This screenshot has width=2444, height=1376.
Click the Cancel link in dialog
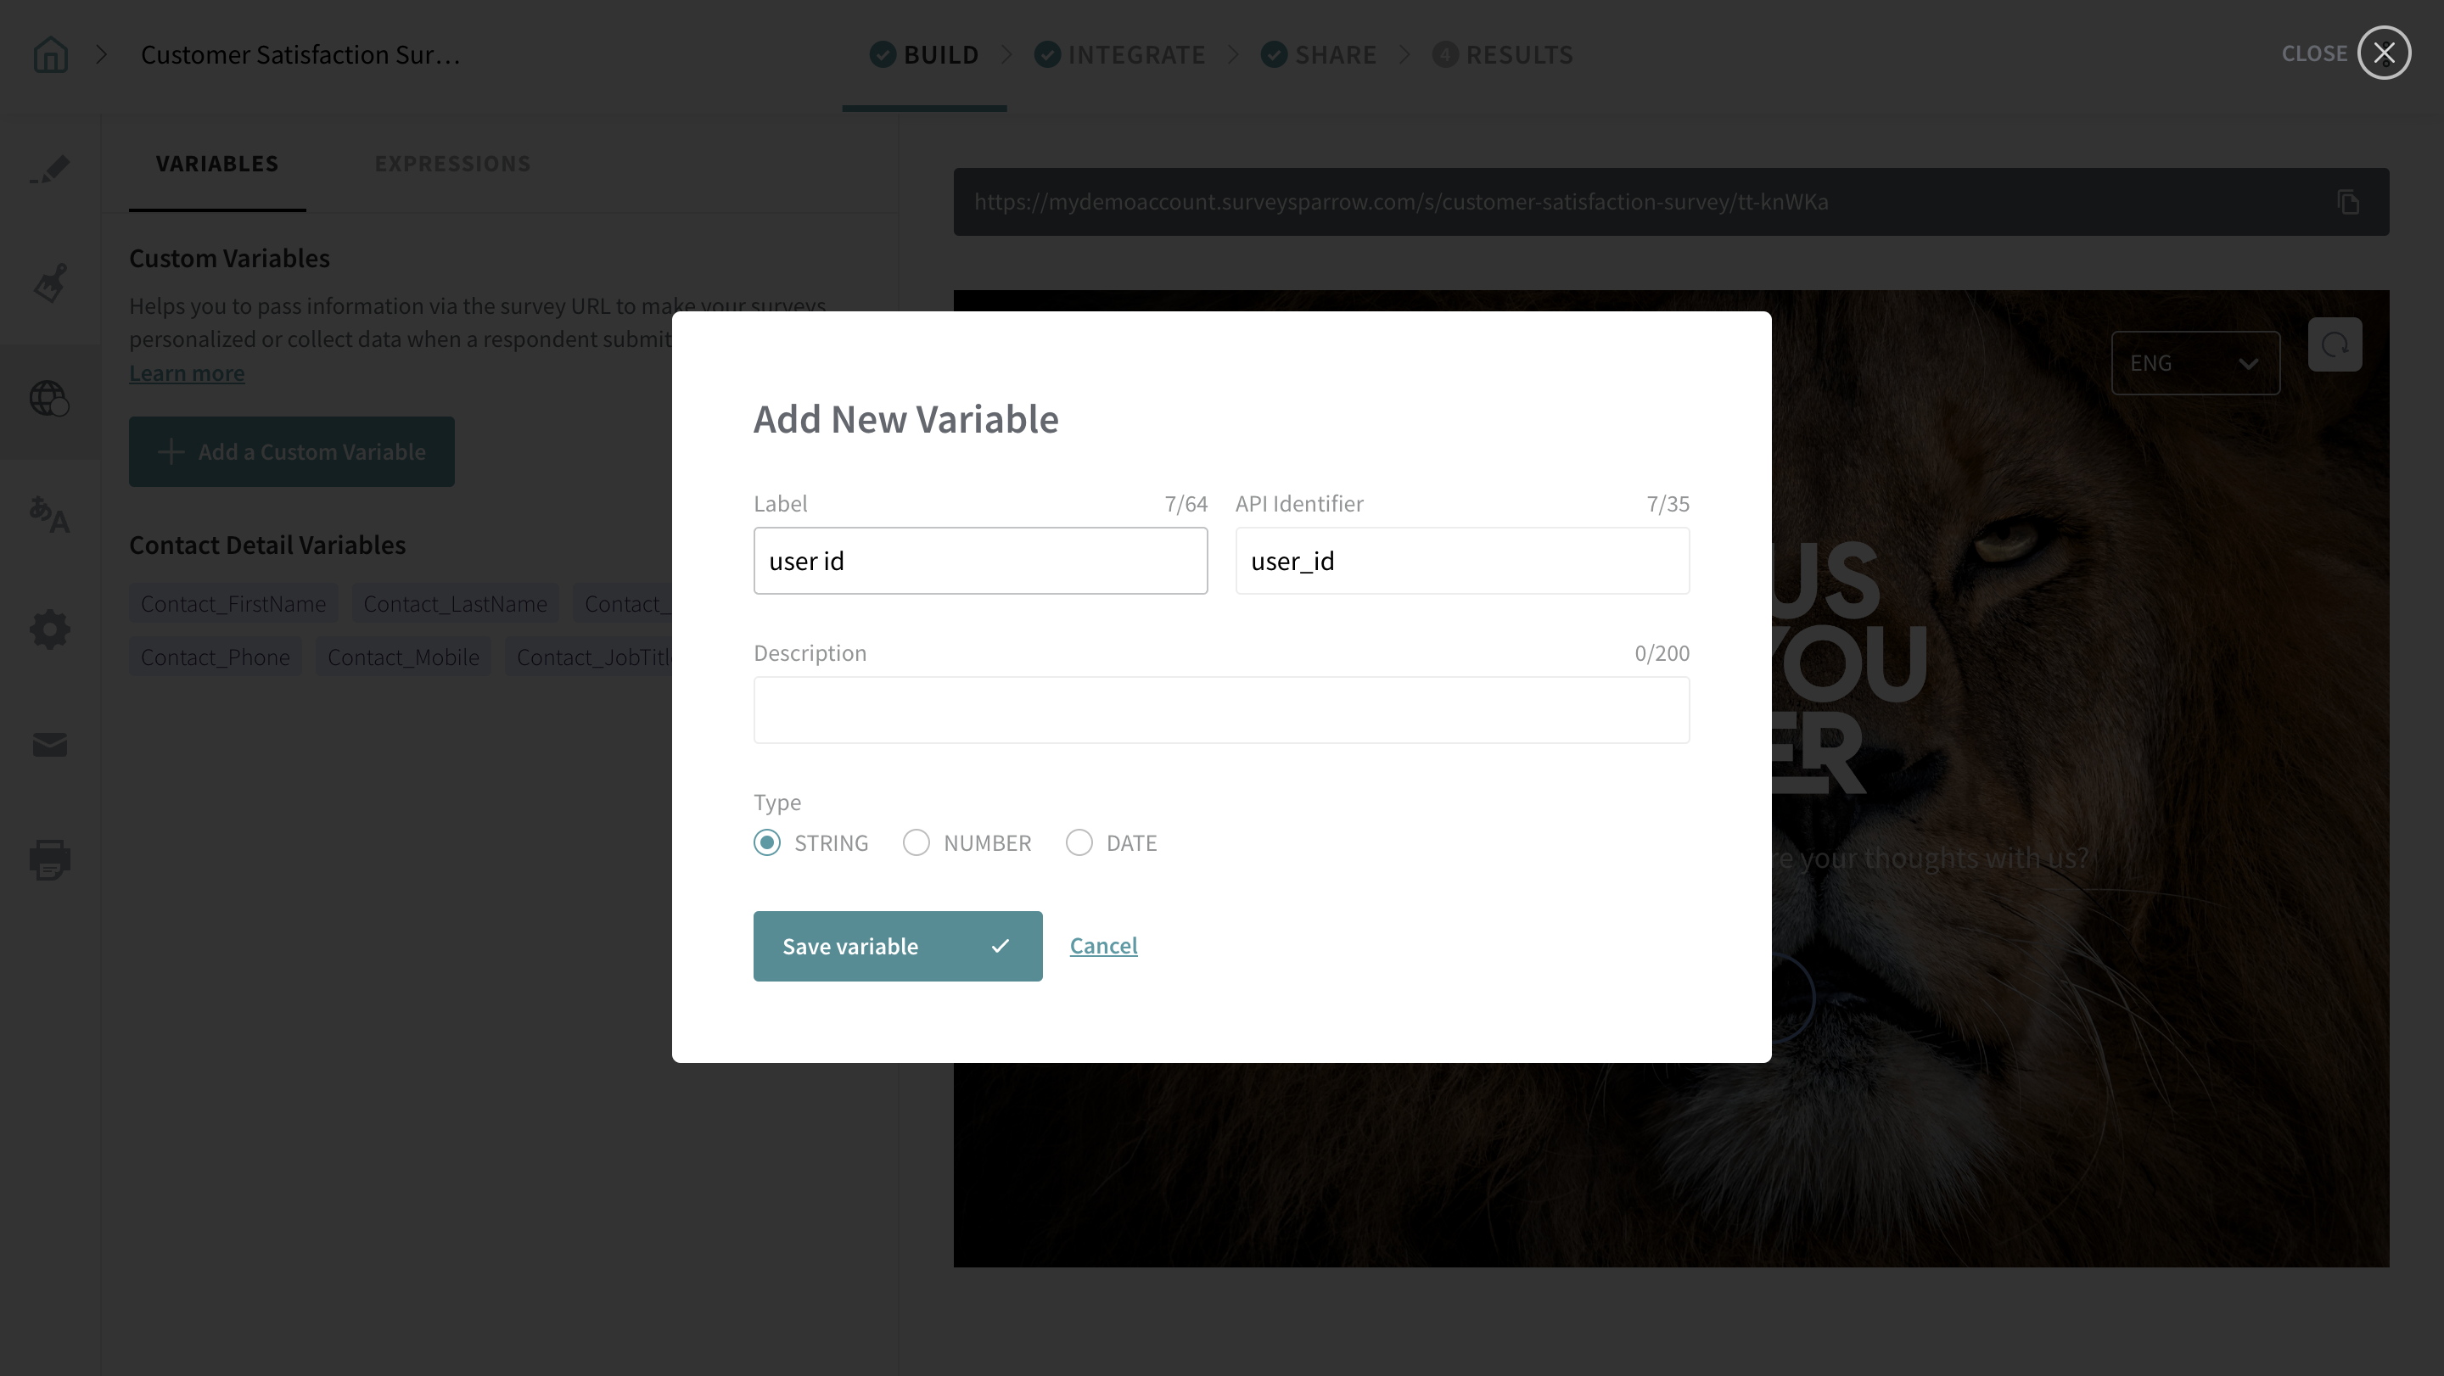tap(1103, 945)
